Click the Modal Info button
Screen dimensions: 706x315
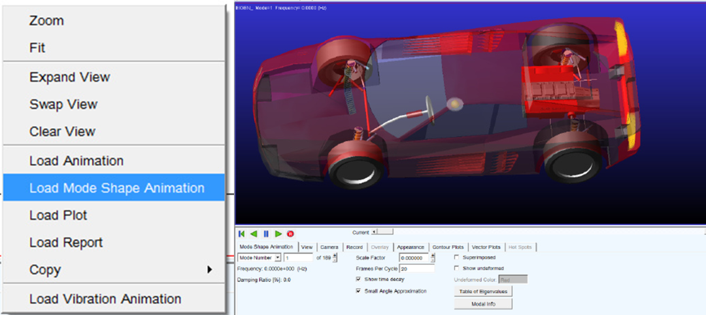point(483,304)
